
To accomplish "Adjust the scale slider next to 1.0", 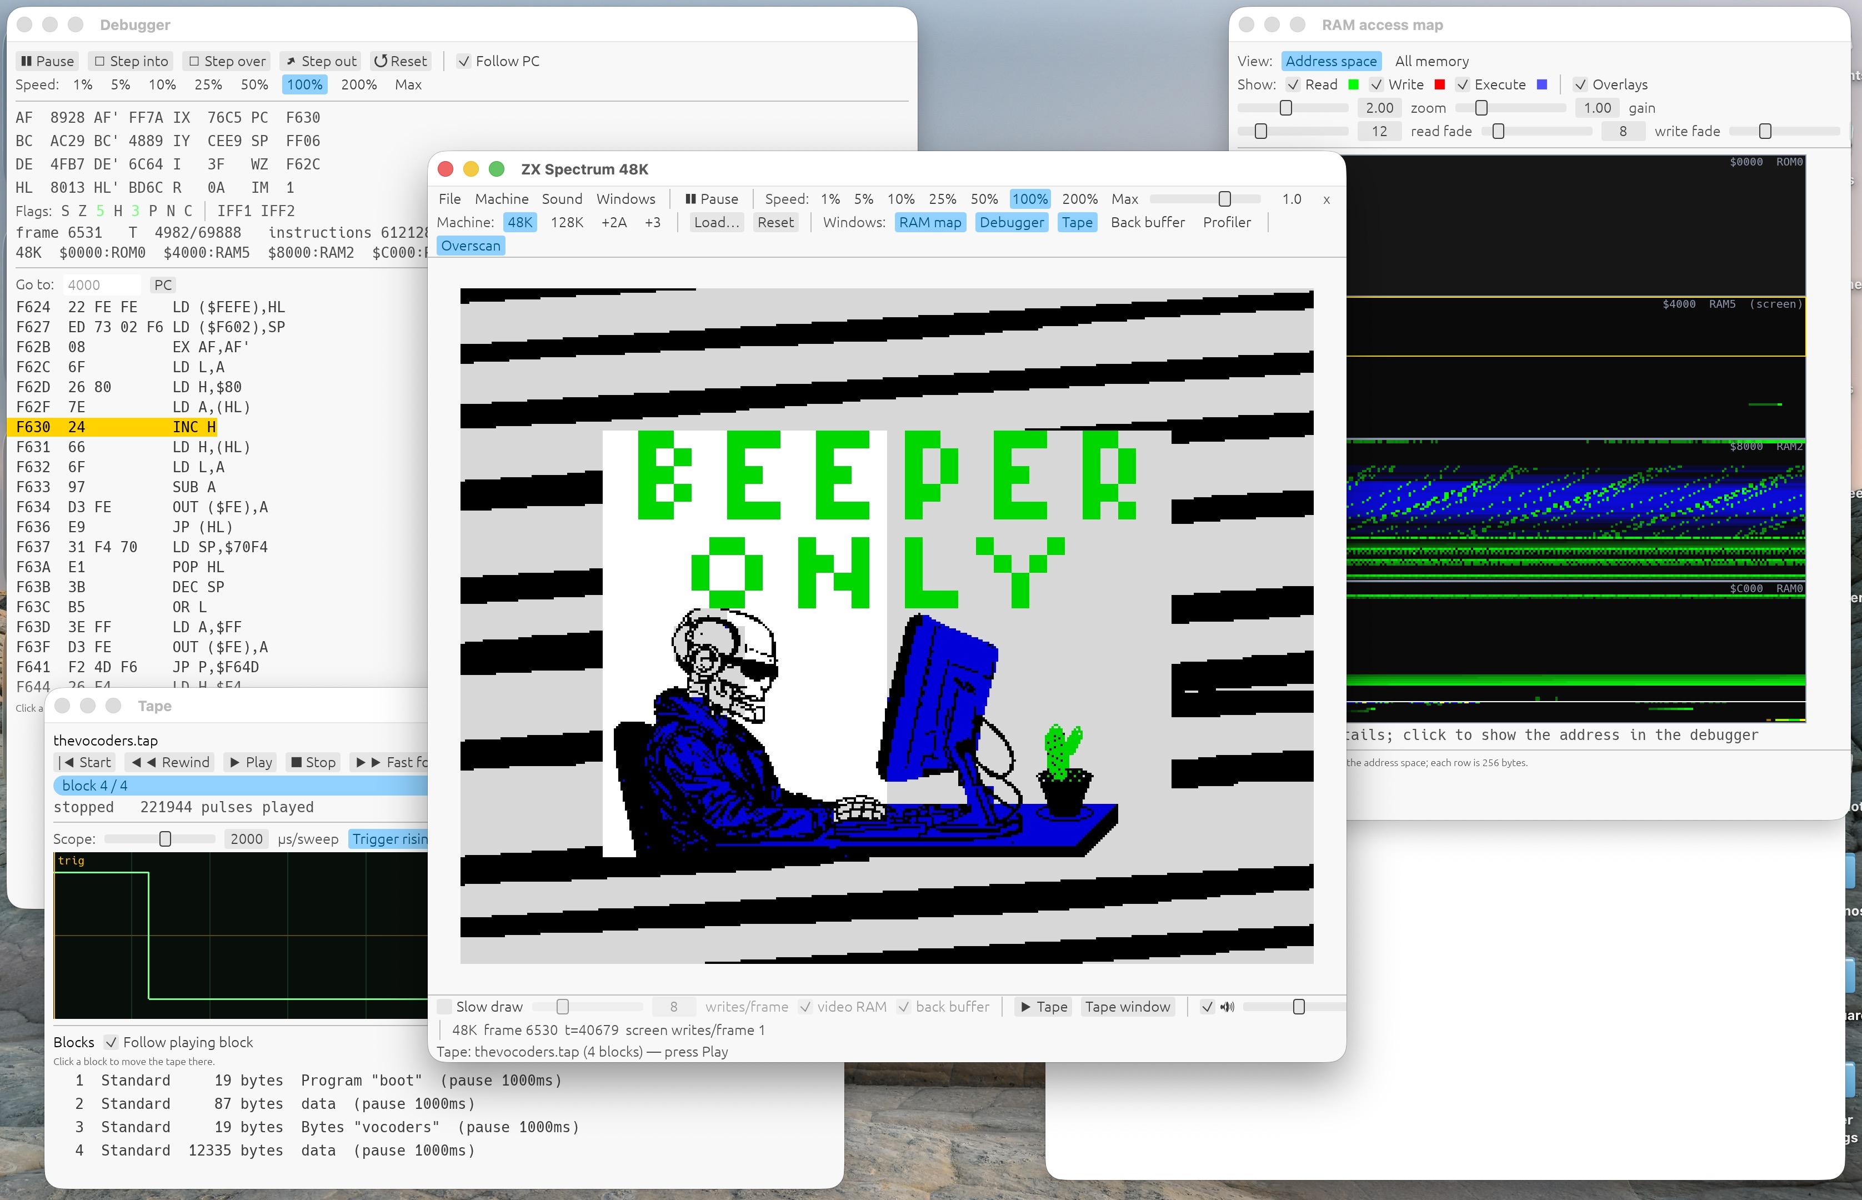I will click(1205, 199).
